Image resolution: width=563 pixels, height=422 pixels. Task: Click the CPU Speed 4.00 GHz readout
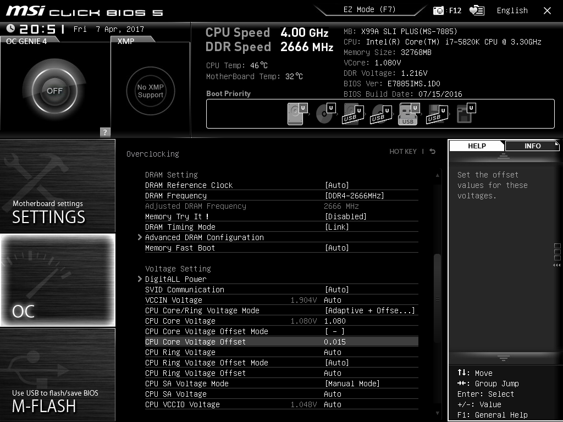click(x=267, y=32)
